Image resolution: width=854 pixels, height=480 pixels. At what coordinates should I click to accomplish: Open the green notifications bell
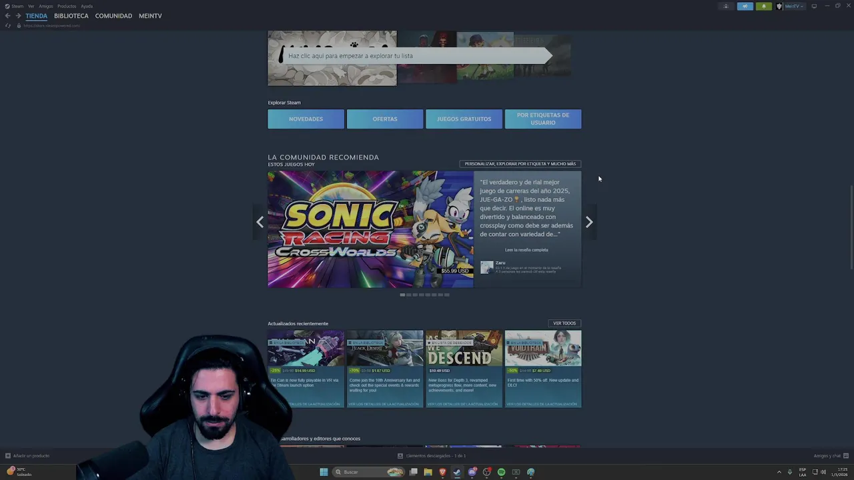point(764,6)
